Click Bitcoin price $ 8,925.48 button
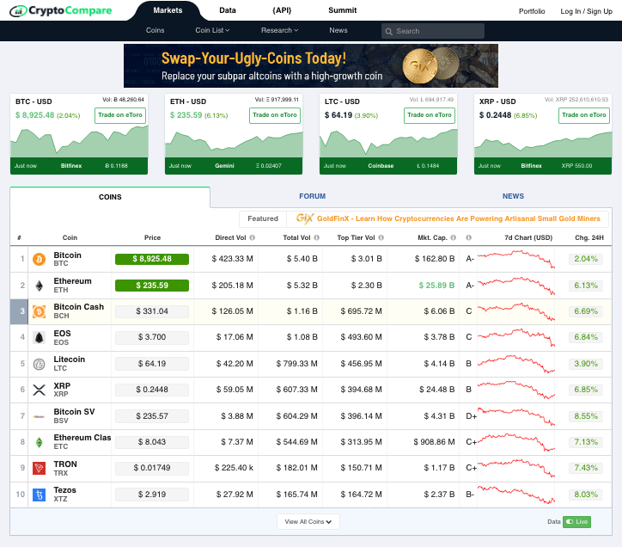Screen dimensions: 622x547 (x=152, y=260)
